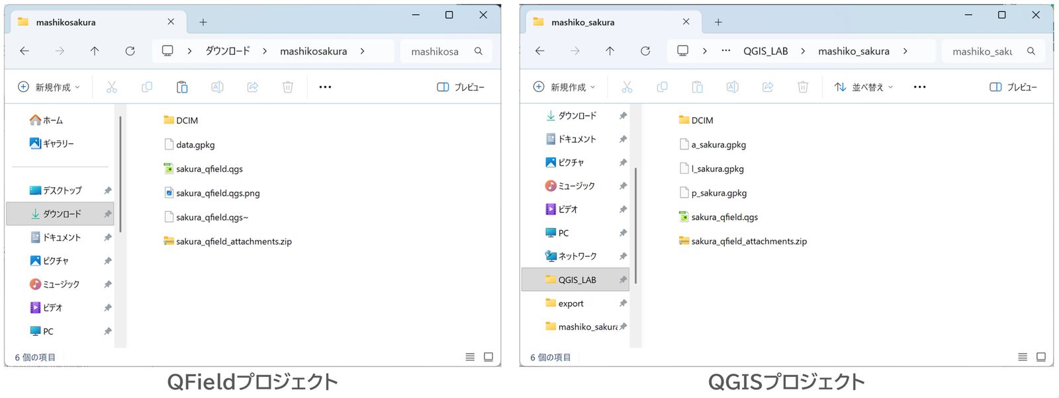Click the copy icon in mashikosakura window
Viewport: 1059px width, 398px height.
147,87
